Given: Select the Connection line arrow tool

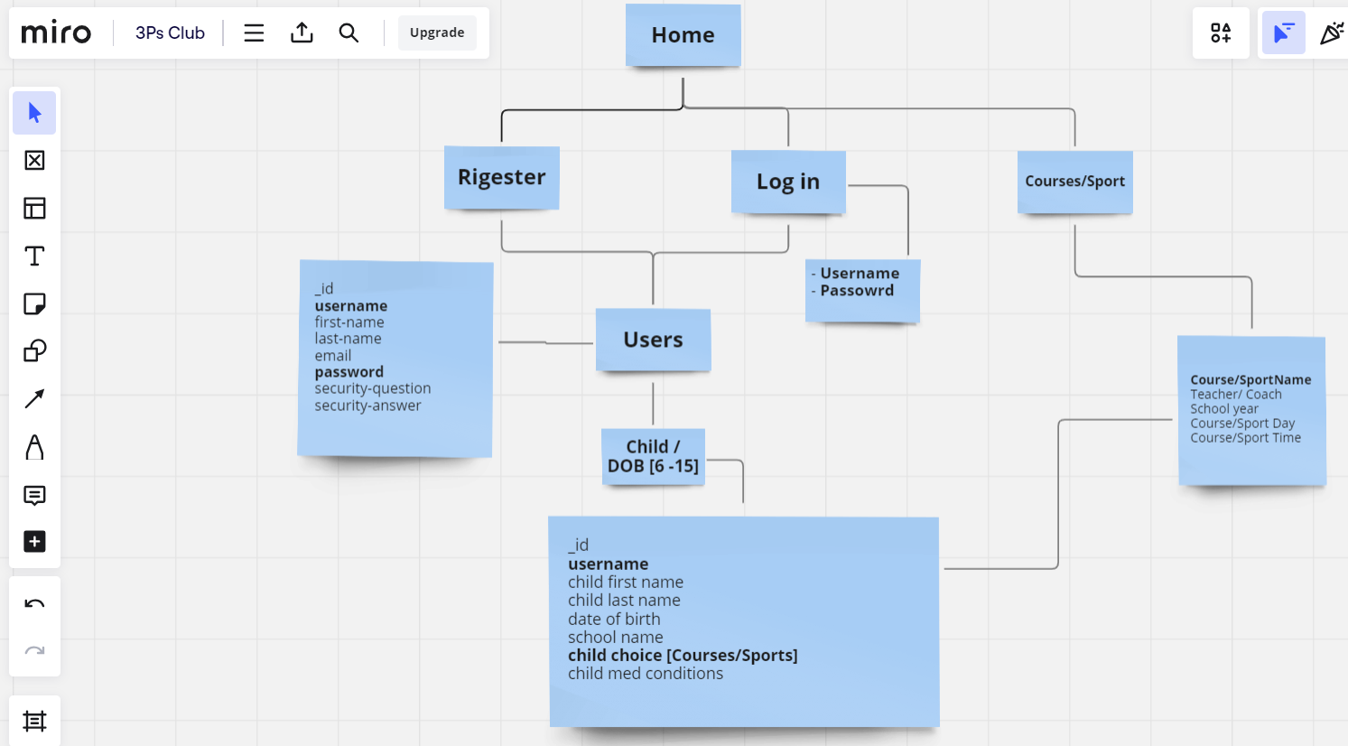Looking at the screenshot, I should pyautogui.click(x=34, y=399).
